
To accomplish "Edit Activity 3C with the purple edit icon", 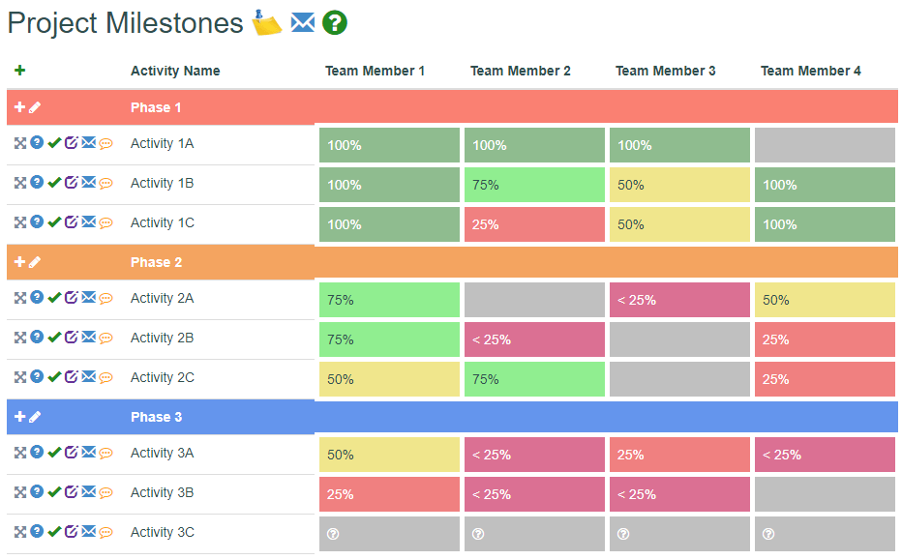I will tap(72, 533).
